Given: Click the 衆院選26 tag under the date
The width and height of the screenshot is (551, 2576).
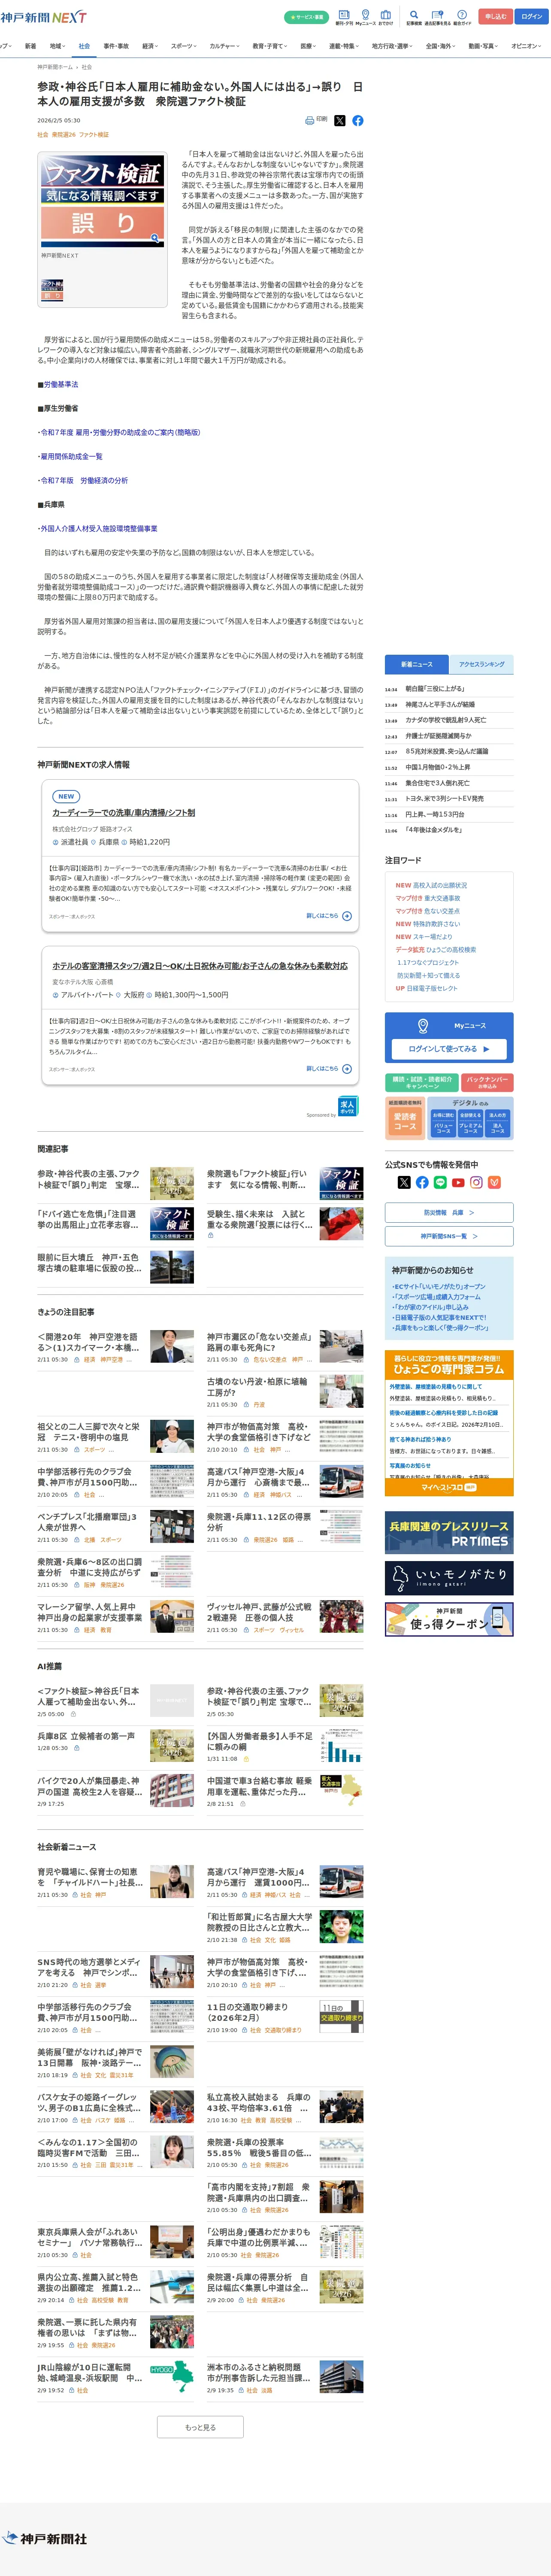Looking at the screenshot, I should 64,134.
